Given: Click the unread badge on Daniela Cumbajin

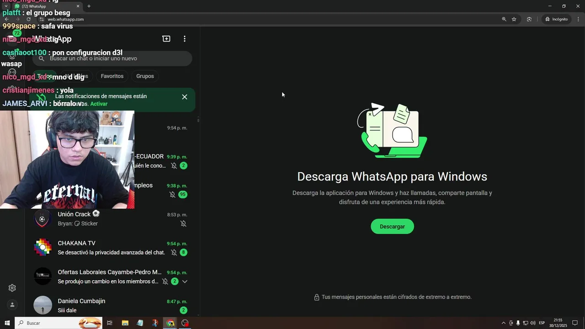Looking at the screenshot, I should coord(183,310).
